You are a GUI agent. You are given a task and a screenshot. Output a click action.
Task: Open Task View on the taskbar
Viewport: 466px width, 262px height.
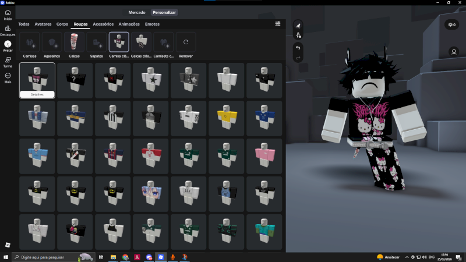pyautogui.click(x=101, y=257)
